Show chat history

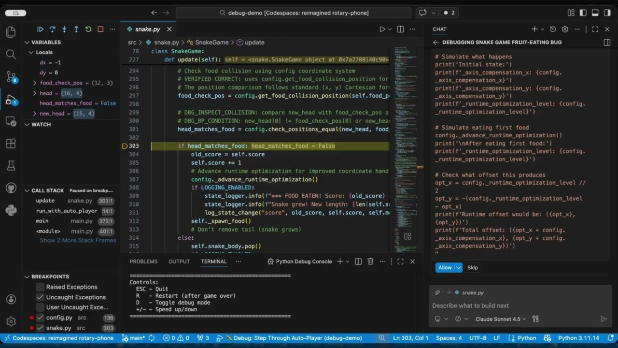point(553,29)
